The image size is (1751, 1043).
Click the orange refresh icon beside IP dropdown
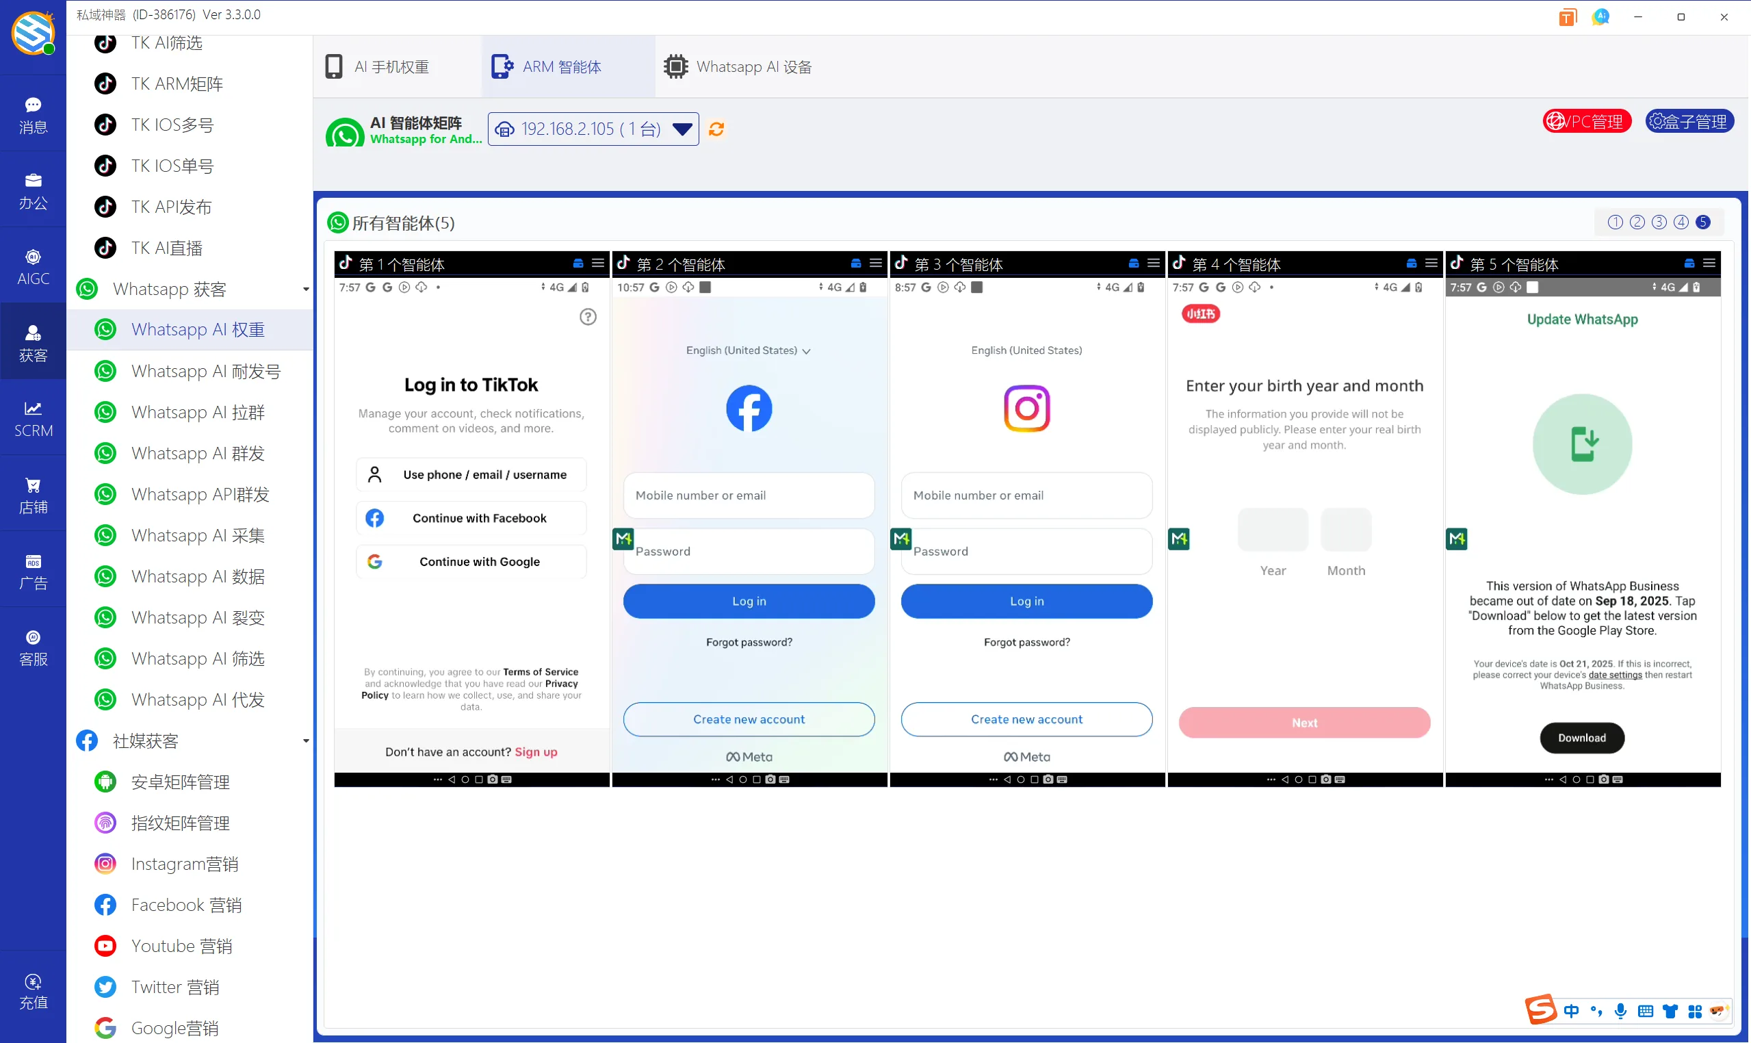coord(716,129)
